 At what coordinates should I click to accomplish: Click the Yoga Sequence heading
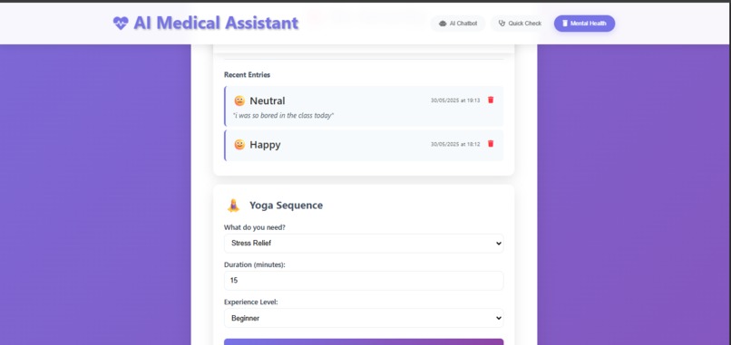tap(286, 206)
